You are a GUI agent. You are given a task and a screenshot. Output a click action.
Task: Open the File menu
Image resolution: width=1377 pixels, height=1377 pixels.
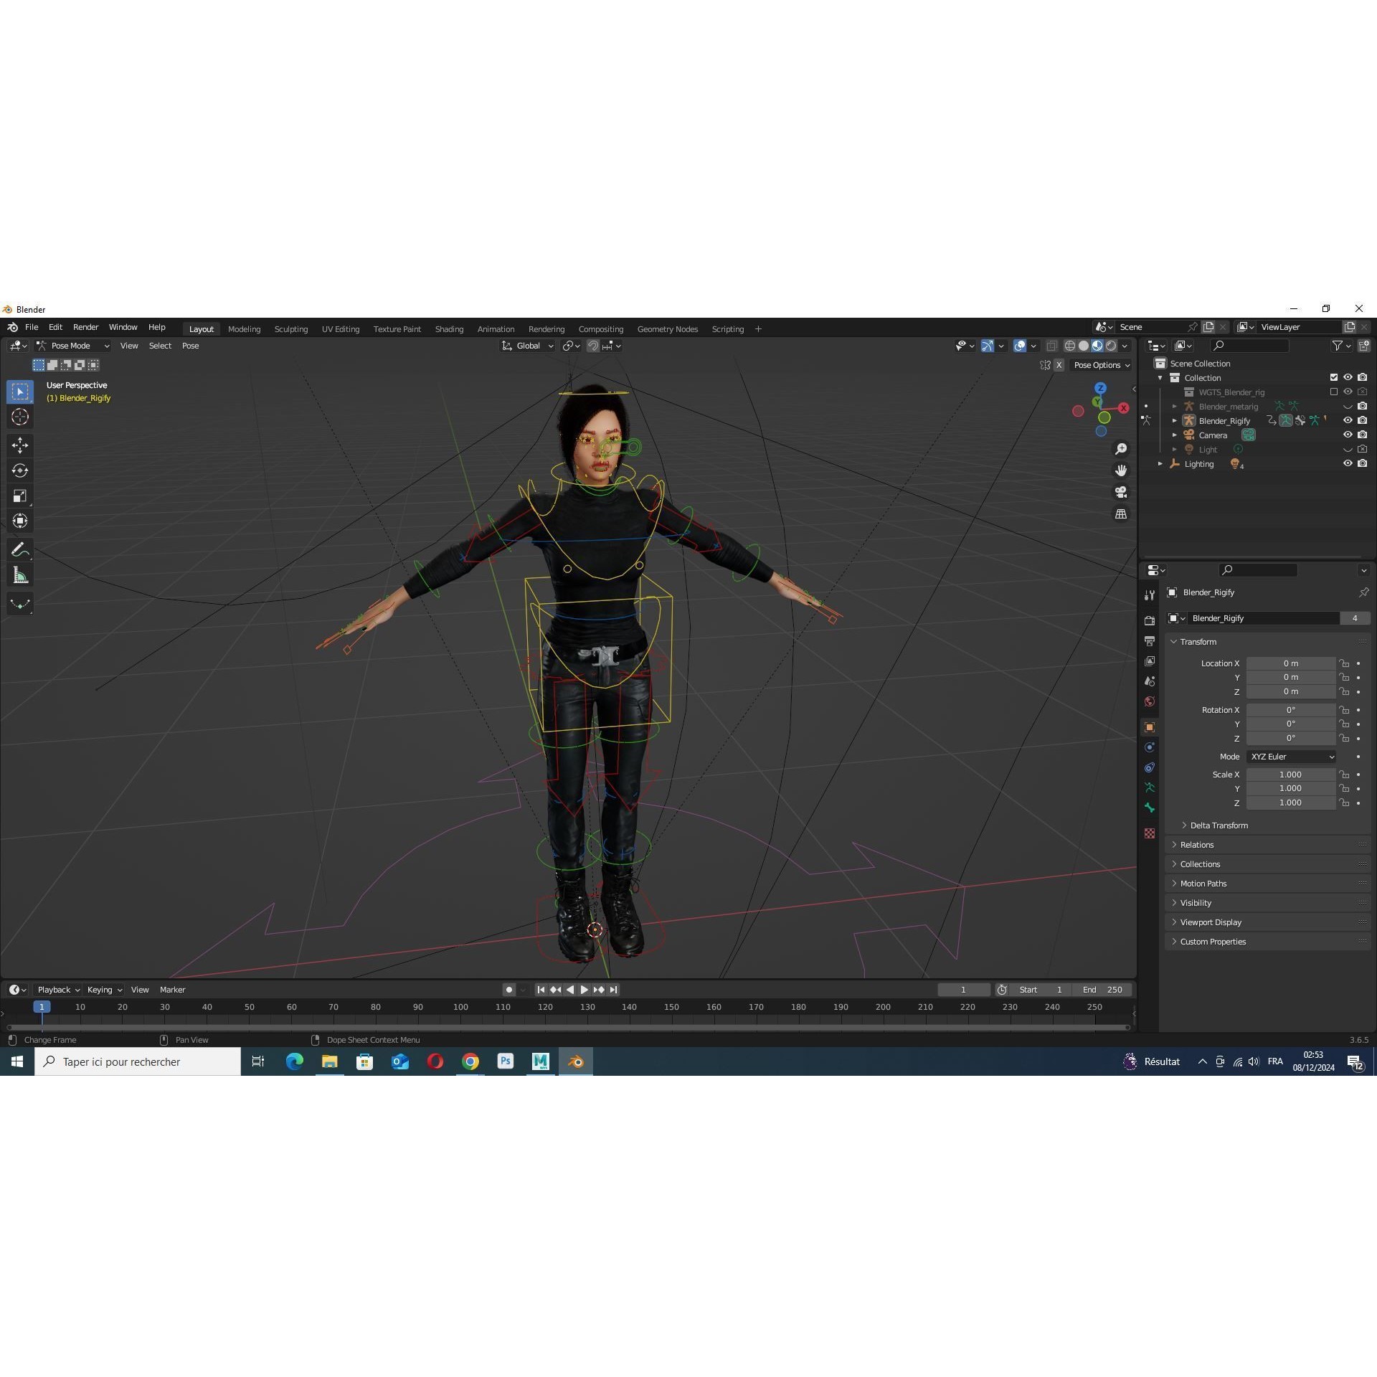coord(32,327)
